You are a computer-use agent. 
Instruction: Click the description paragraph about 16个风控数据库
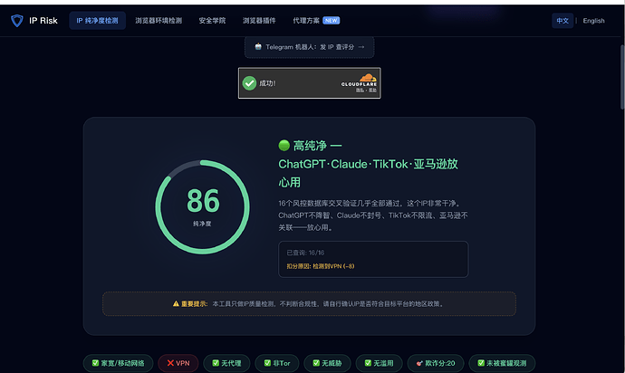coord(373,215)
